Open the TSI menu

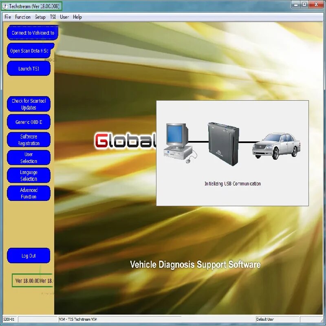[53, 17]
